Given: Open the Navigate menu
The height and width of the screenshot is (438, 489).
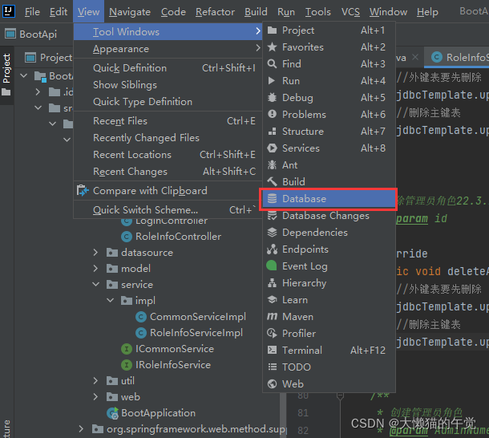Looking at the screenshot, I should click(x=130, y=12).
